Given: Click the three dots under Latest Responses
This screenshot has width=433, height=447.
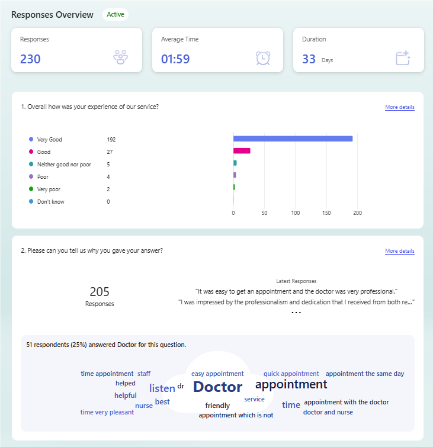Looking at the screenshot, I should pyautogui.click(x=296, y=313).
